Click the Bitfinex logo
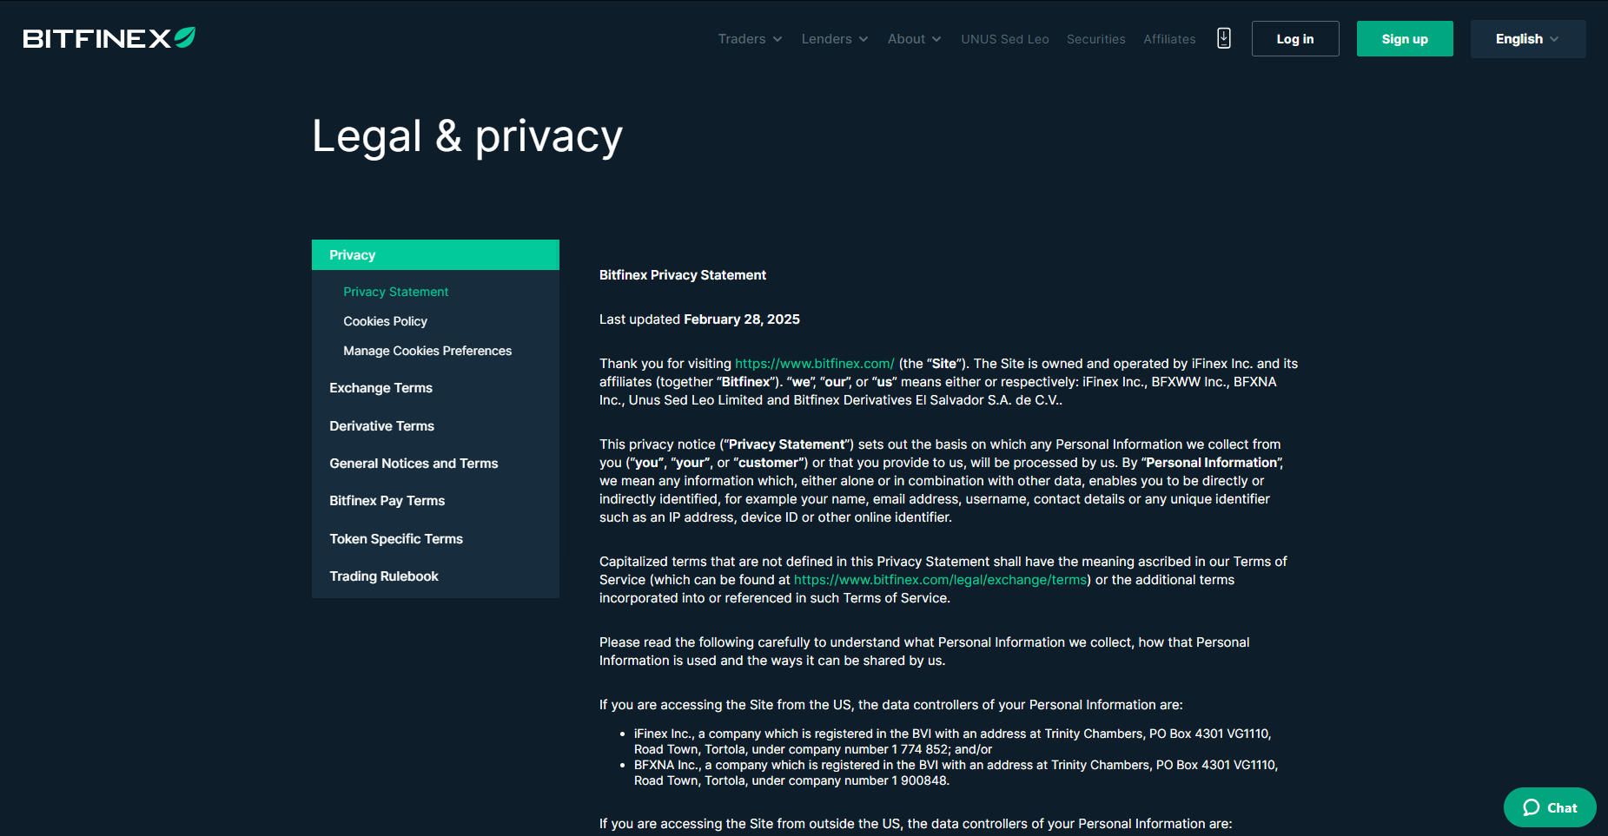 pos(109,38)
